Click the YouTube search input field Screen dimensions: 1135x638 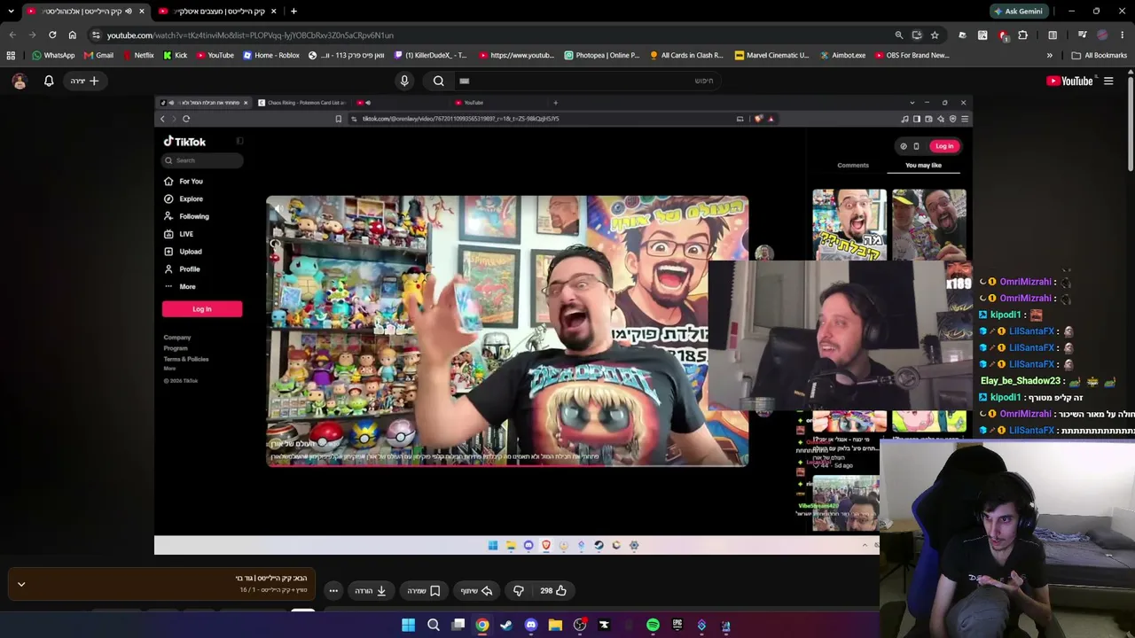point(590,81)
